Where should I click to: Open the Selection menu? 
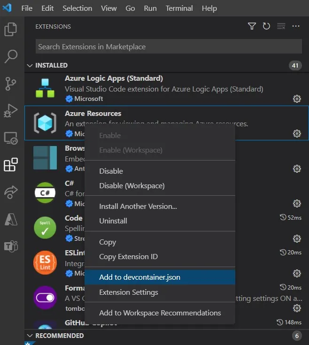click(x=77, y=8)
